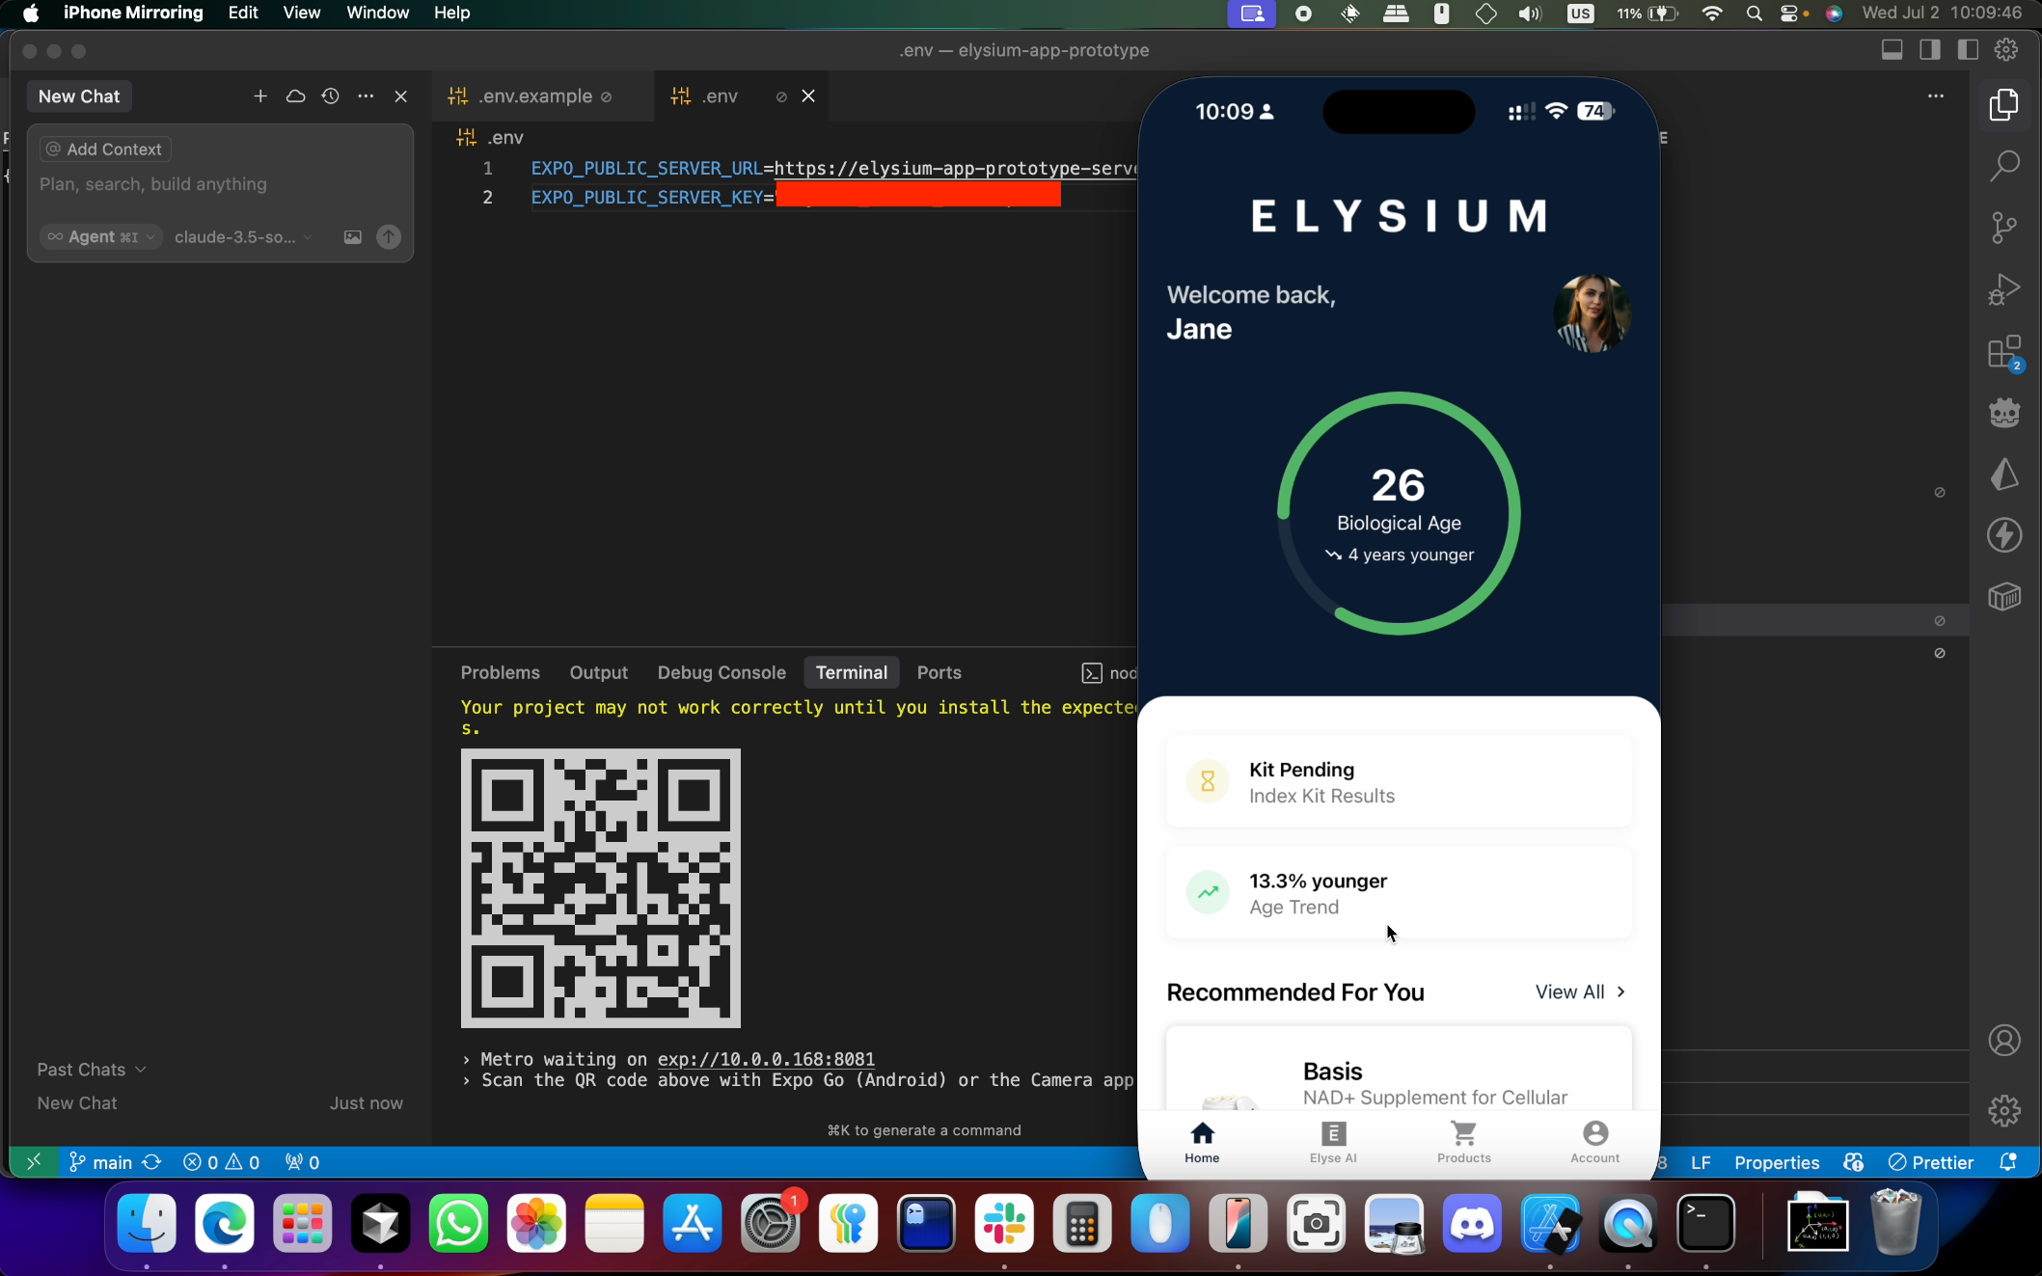2042x1276 pixels.
Task: Open ports forwarded indicator showing 0
Action: click(x=302, y=1162)
